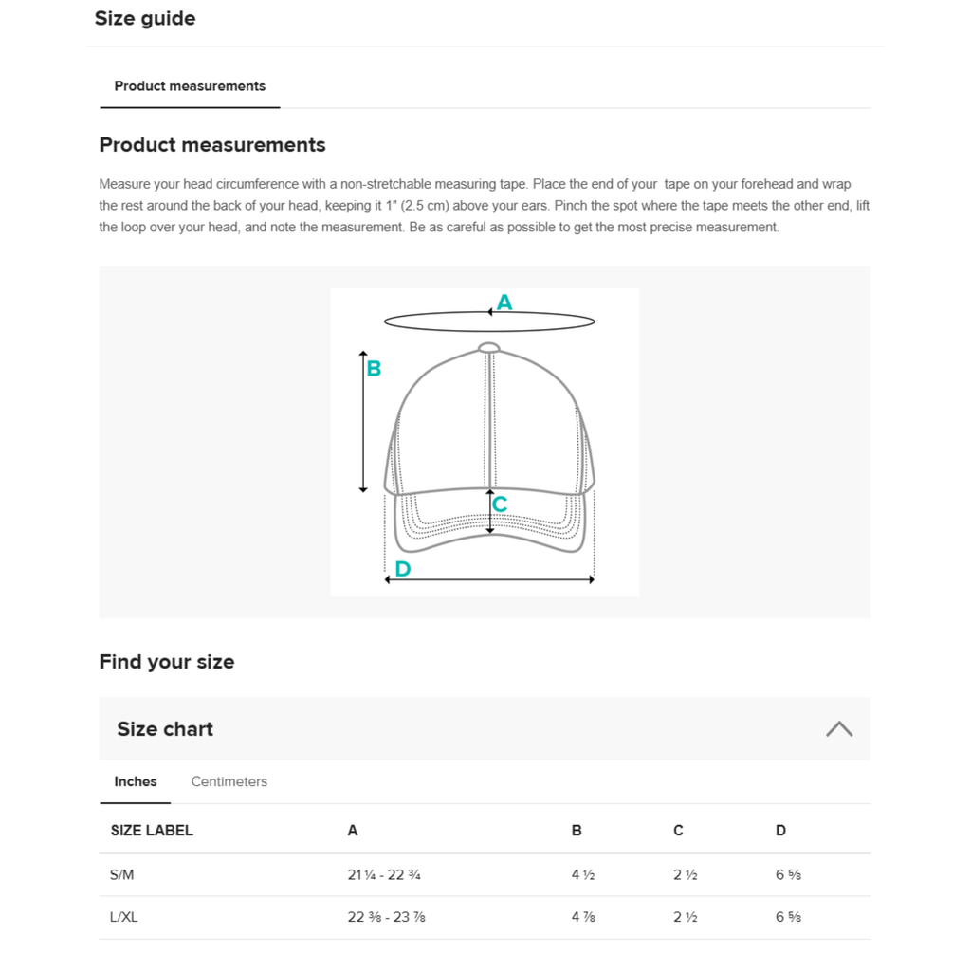The width and height of the screenshot is (971, 971).
Task: Click the horizontal width arrow under the visor
Action: (x=489, y=579)
